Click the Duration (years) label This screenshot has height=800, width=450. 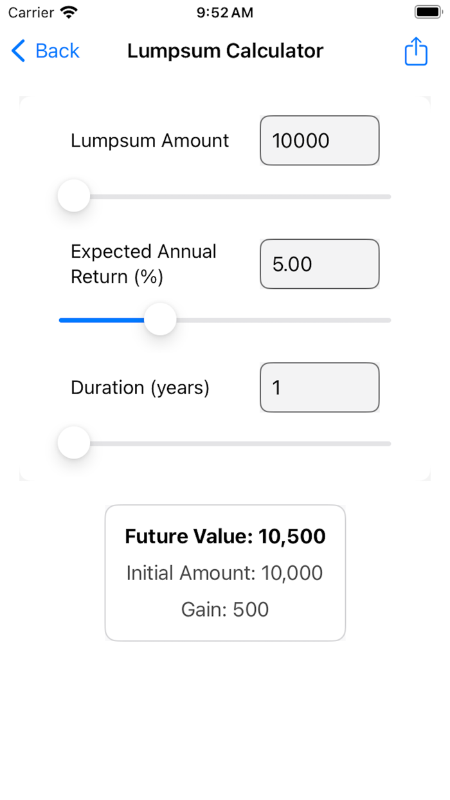pos(140,388)
